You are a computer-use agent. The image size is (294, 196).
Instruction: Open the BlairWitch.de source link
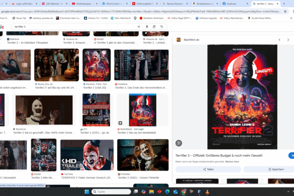pyautogui.click(x=191, y=40)
